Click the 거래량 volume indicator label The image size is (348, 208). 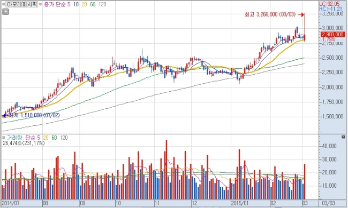pos(14,138)
